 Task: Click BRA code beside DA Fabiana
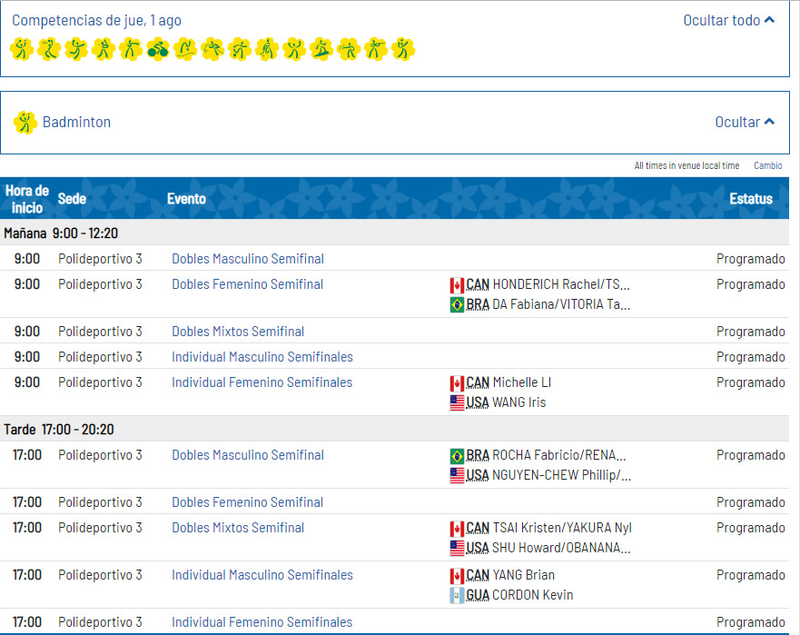[x=478, y=304]
